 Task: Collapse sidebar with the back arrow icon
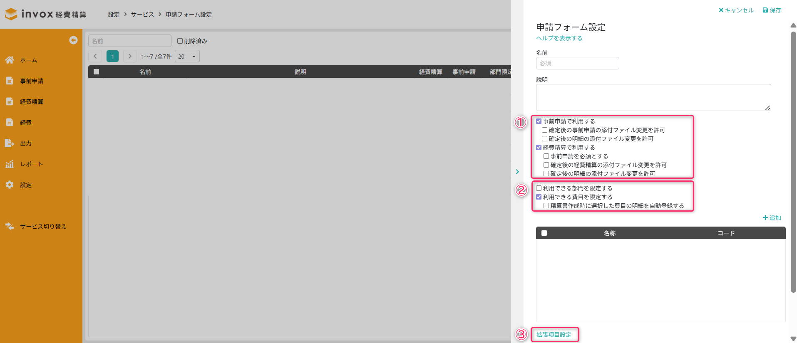click(73, 40)
